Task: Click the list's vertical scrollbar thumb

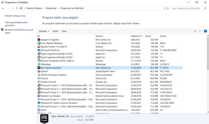Action: click(208, 53)
